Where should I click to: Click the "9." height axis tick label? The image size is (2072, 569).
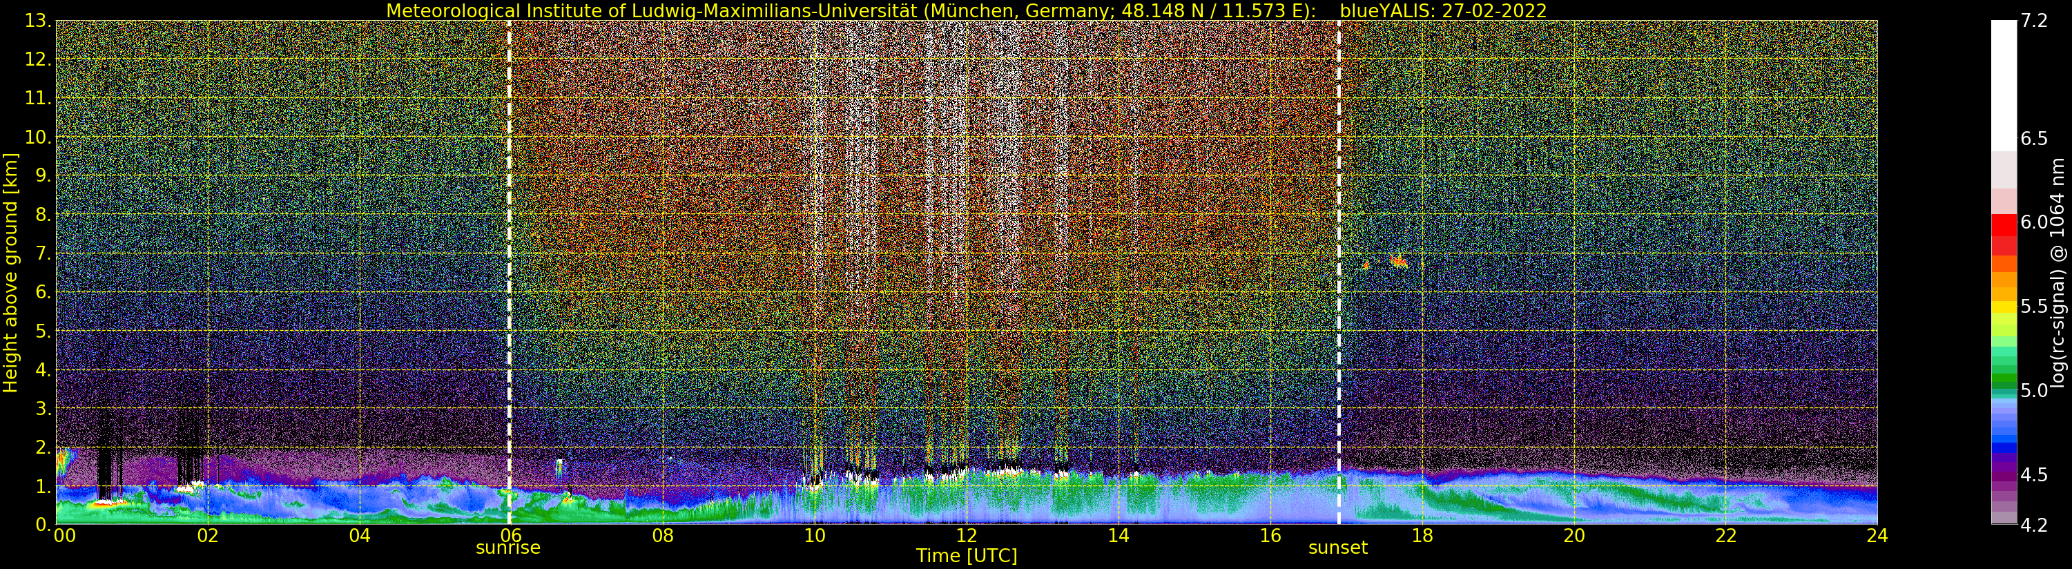point(43,175)
